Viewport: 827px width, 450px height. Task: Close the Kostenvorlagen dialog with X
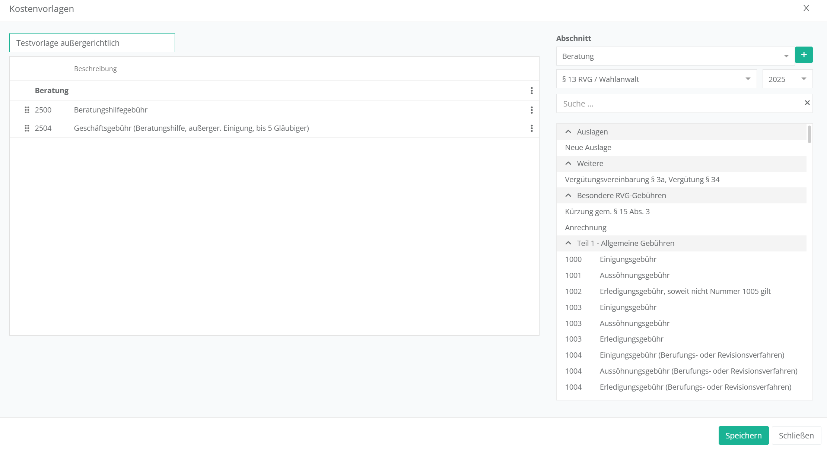(x=806, y=8)
